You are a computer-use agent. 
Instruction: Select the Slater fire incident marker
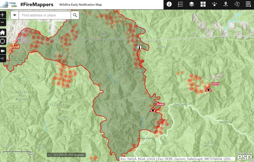[x=153, y=110]
